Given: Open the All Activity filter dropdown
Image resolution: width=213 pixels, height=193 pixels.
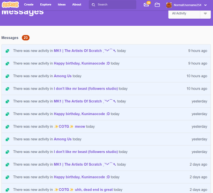Looking at the screenshot, I should point(189,14).
